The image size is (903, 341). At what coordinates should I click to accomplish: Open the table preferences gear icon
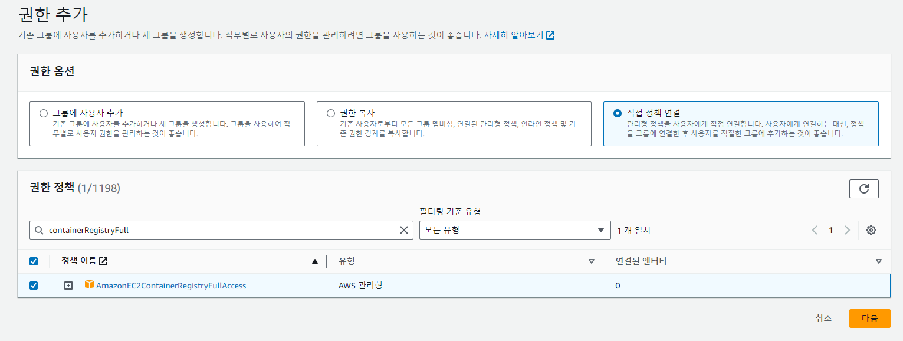click(x=871, y=230)
